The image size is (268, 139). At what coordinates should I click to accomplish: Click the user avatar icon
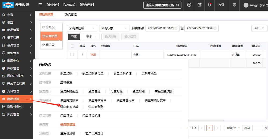point(246,5)
